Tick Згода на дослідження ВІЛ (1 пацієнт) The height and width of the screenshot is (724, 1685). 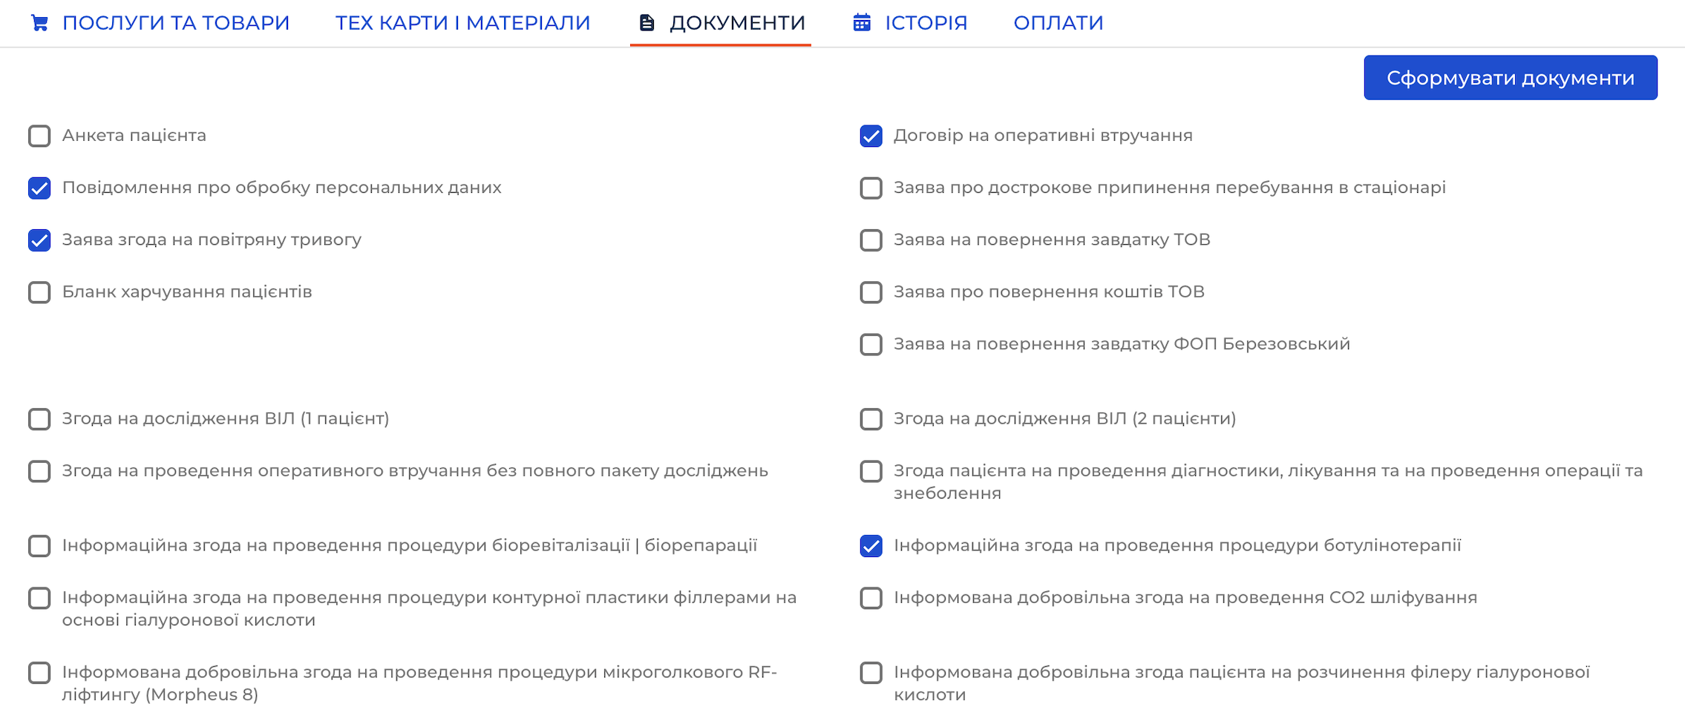click(39, 419)
